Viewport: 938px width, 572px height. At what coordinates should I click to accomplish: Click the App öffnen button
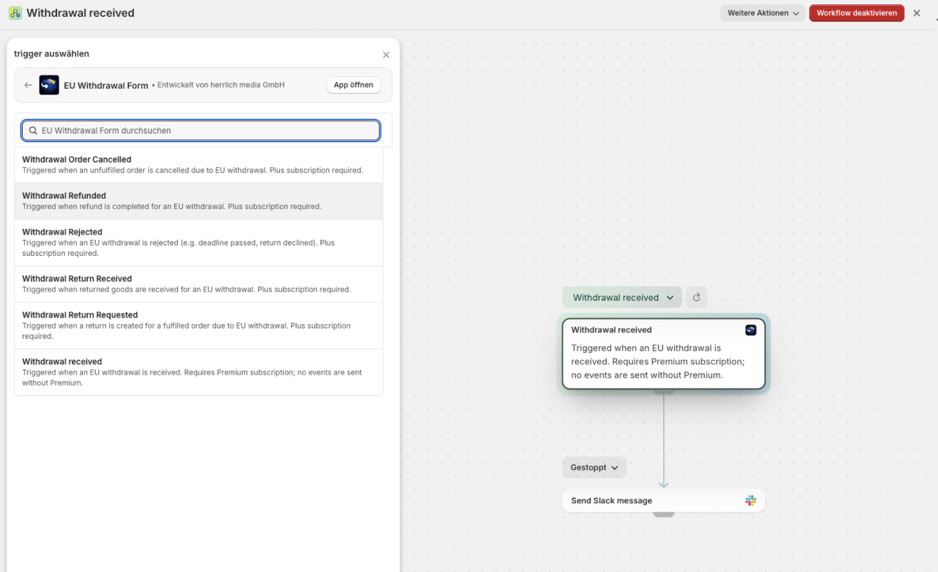353,85
